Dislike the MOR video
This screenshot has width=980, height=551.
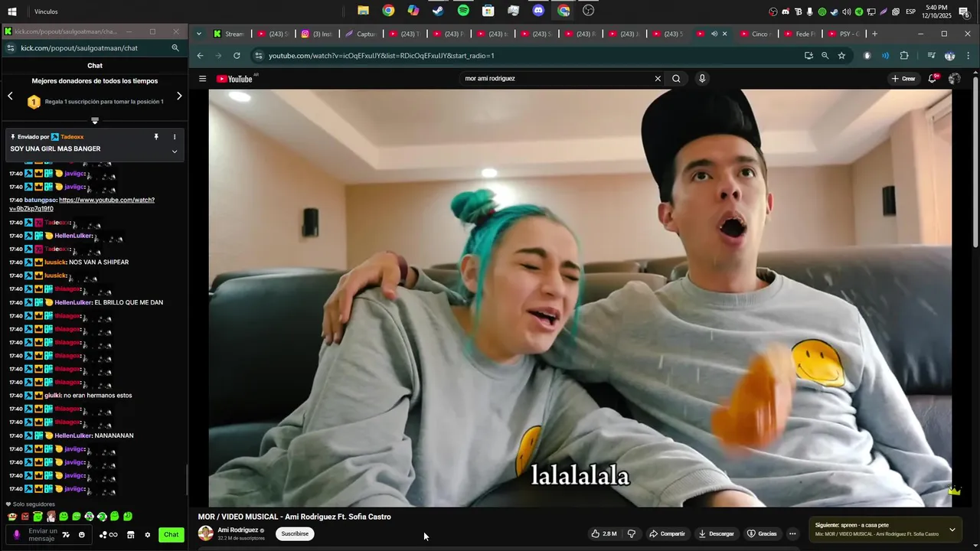[x=632, y=533]
